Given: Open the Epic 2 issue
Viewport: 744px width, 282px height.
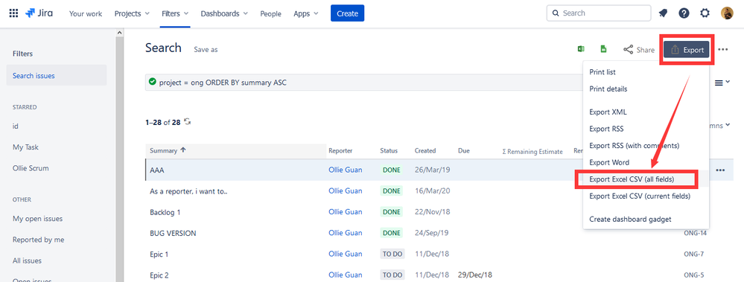Looking at the screenshot, I should pos(159,275).
